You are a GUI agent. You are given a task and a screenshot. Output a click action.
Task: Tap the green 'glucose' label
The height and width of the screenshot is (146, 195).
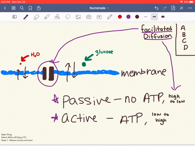[x=104, y=52]
